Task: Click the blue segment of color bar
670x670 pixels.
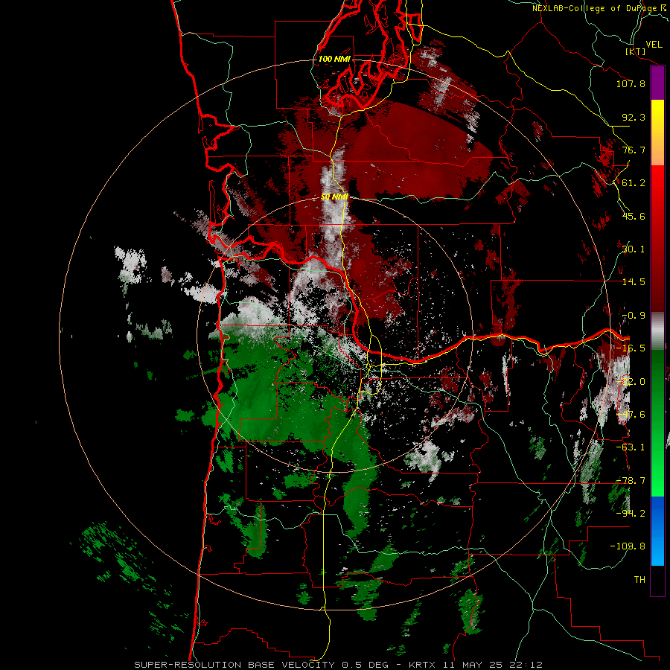Action: point(657,531)
